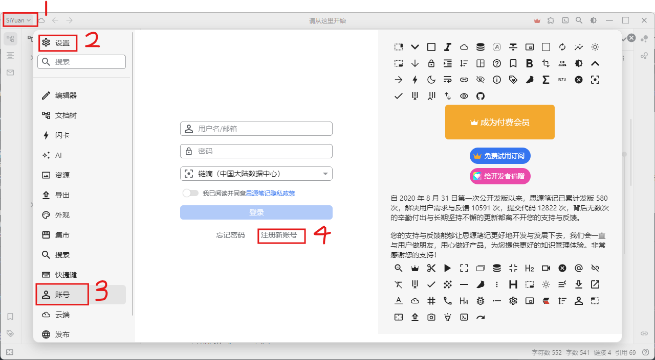Open the bookmark dock icon
This screenshot has width=655, height=360.
10,317
